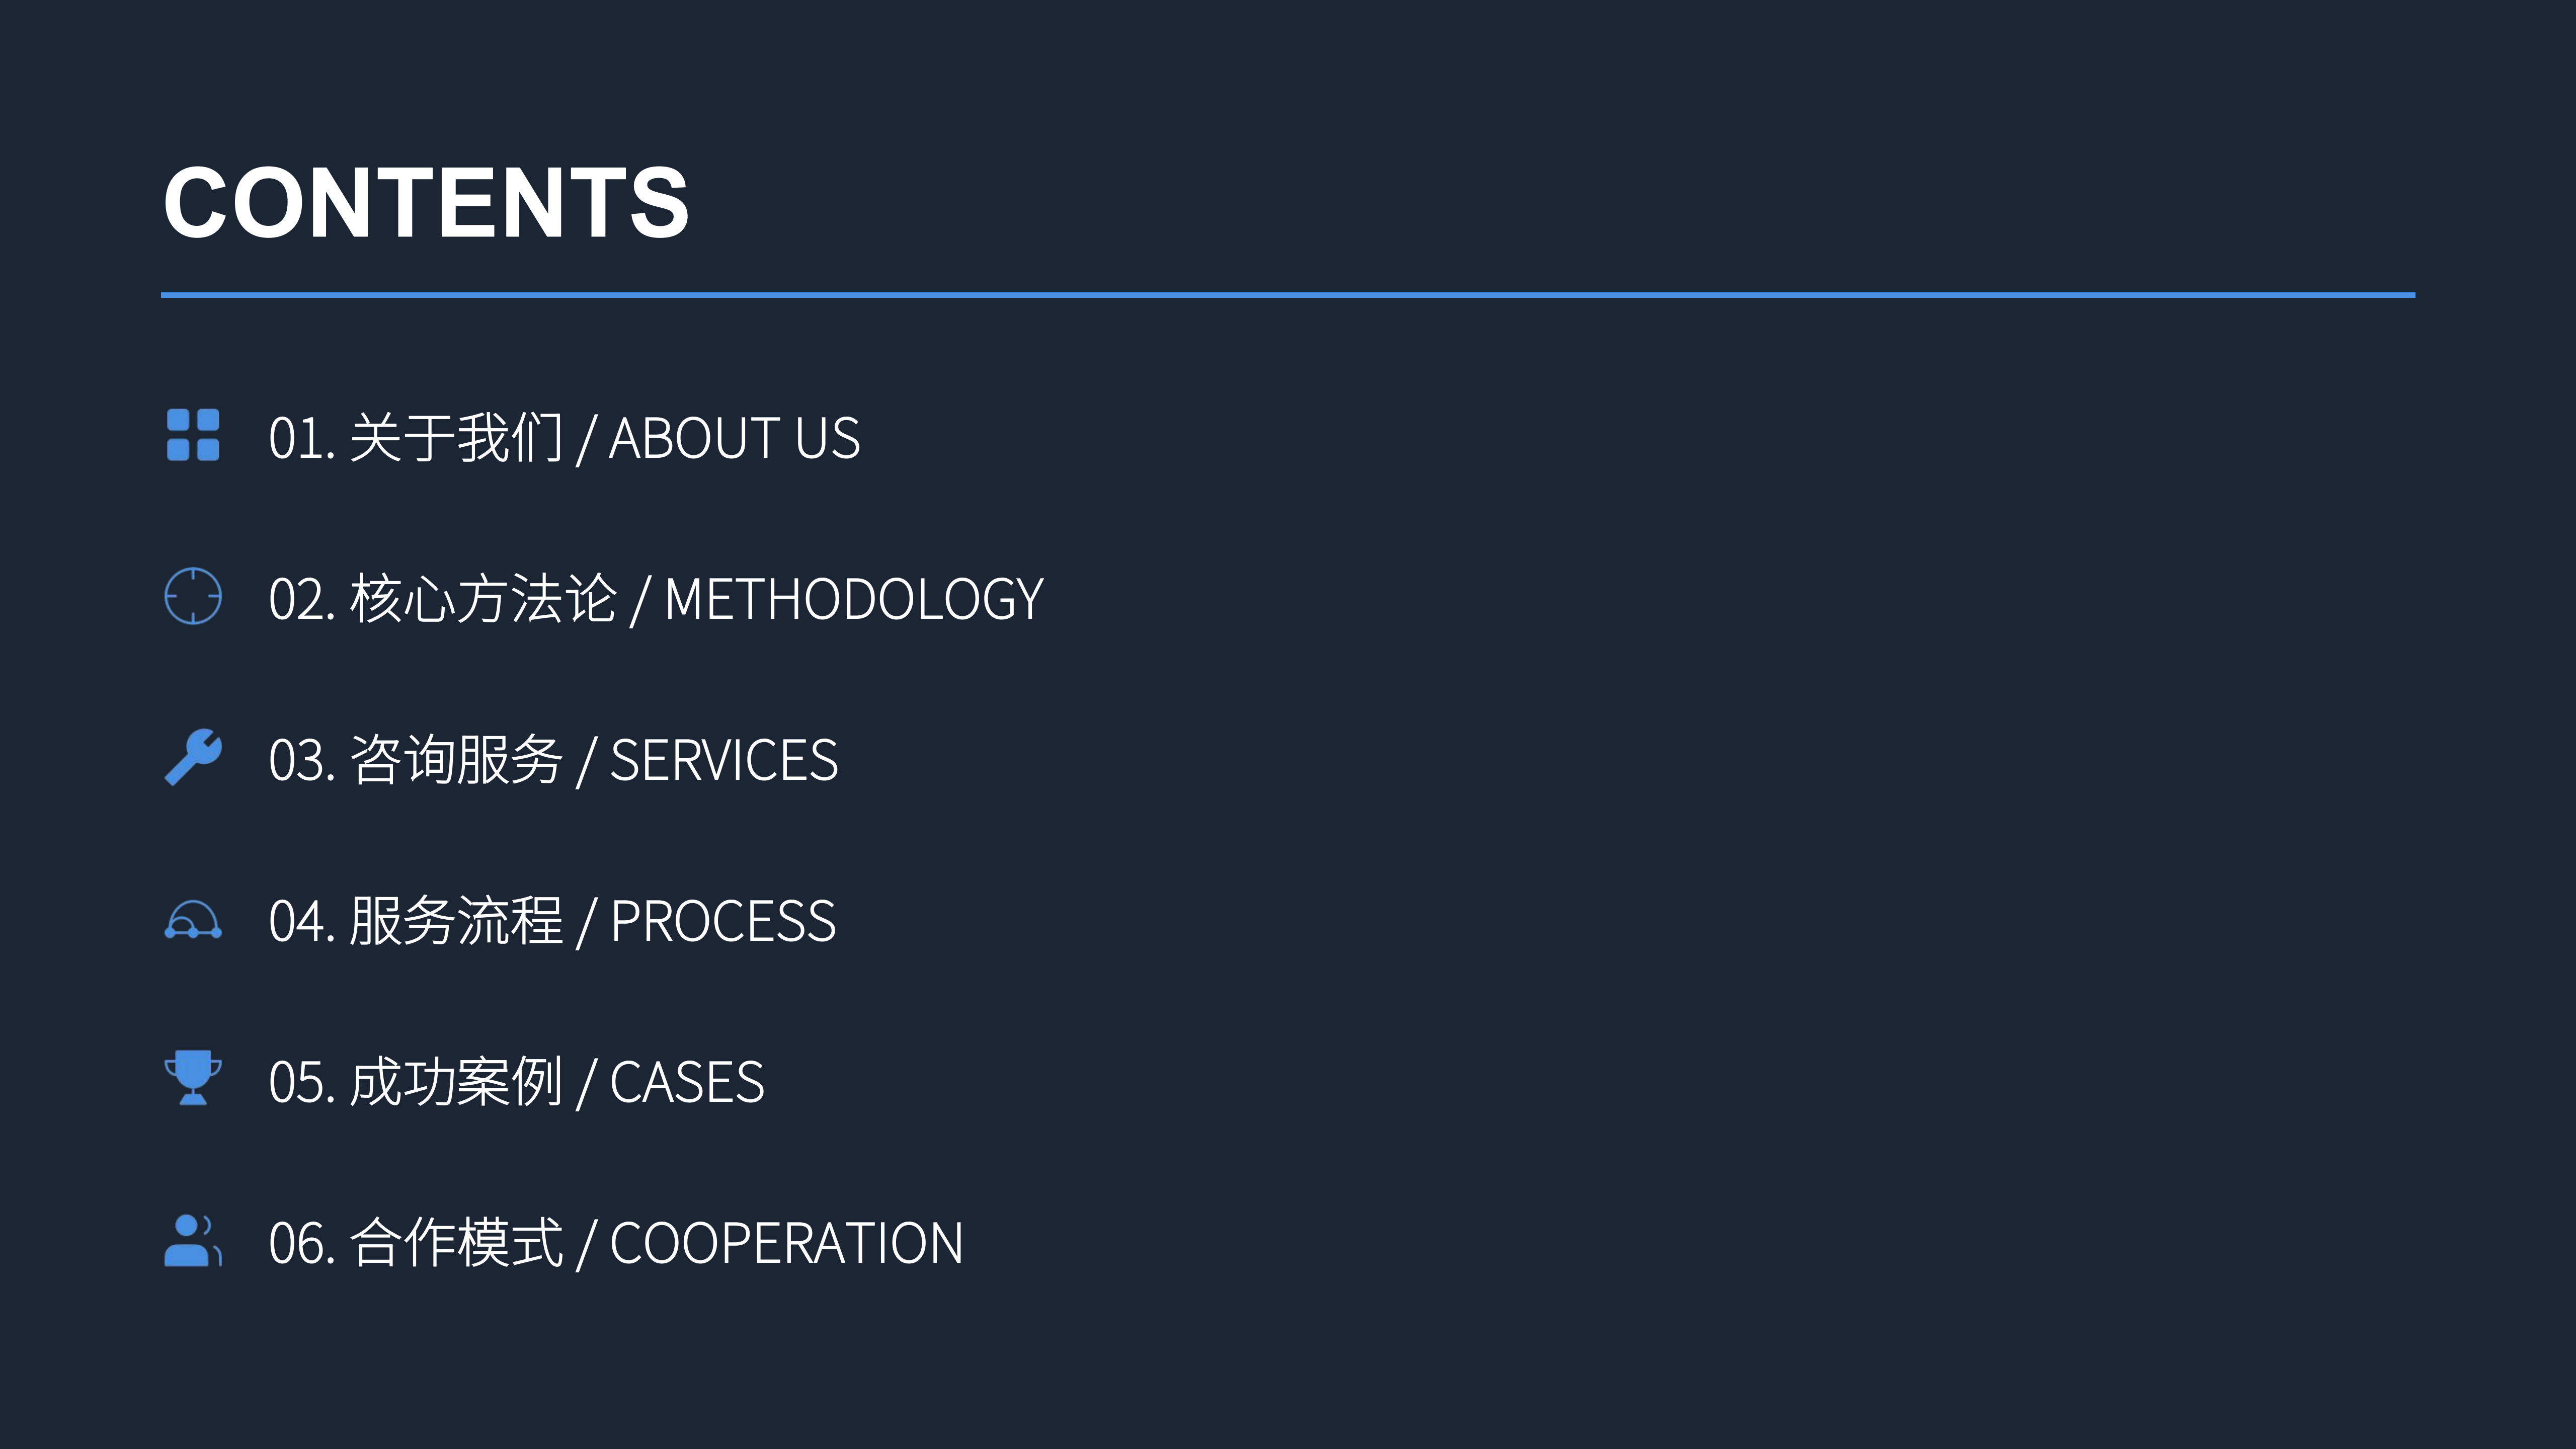Click the trophy icon
Image resolution: width=2576 pixels, height=1449 pixels.
[x=193, y=1078]
